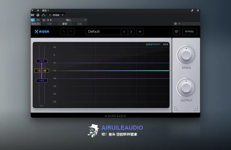Click the -12.0 dB target level handle
The height and width of the screenshot is (150, 231).
click(x=42, y=71)
